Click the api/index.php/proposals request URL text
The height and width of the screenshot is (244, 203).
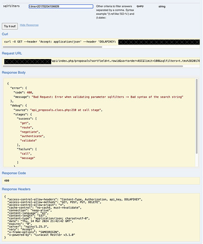coord(125,61)
